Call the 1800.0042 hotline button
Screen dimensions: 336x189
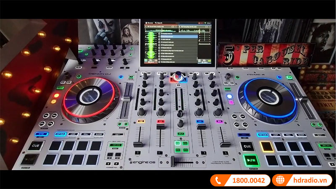point(240,180)
